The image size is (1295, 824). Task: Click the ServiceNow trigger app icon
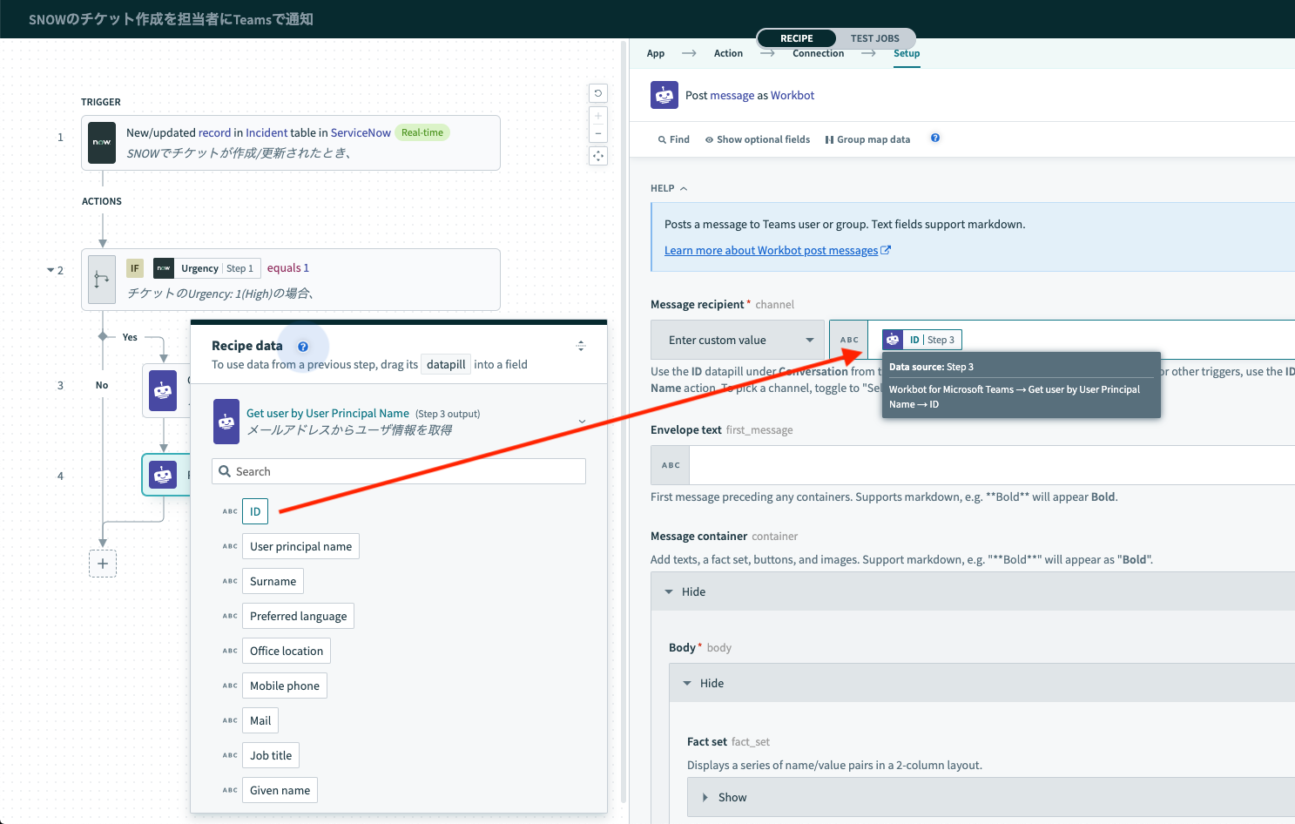coord(102,142)
